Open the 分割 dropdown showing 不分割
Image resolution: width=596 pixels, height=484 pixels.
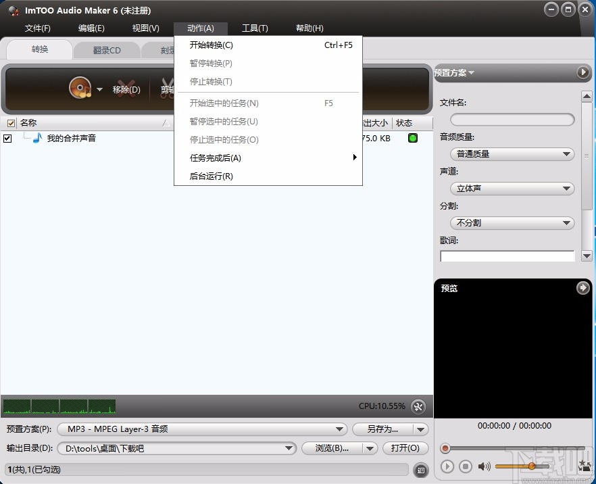512,223
